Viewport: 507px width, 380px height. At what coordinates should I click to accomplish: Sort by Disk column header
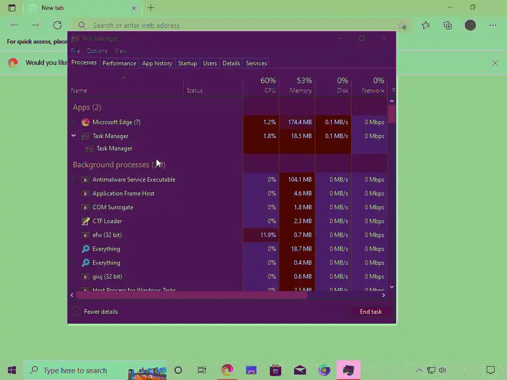(x=333, y=85)
